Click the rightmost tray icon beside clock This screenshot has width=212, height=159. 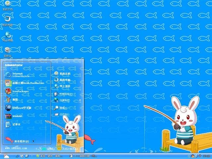point(200,156)
